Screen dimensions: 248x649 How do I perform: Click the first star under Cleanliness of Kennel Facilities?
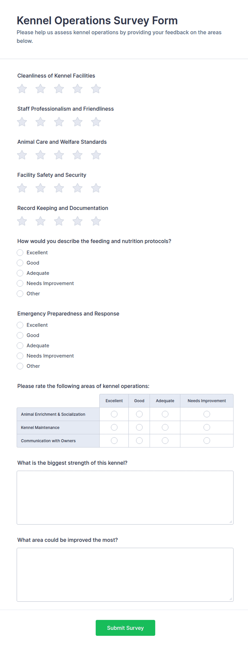coord(22,89)
